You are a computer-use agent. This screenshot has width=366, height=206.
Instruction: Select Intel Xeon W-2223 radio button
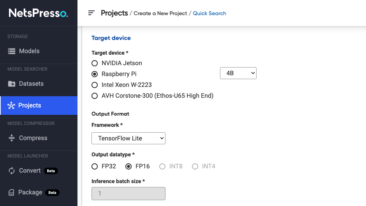click(95, 85)
